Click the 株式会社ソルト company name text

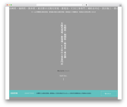(63, 71)
